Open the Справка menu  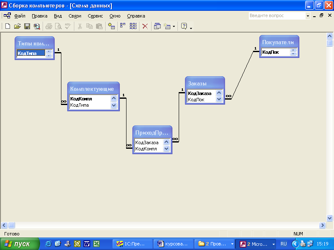point(136,16)
